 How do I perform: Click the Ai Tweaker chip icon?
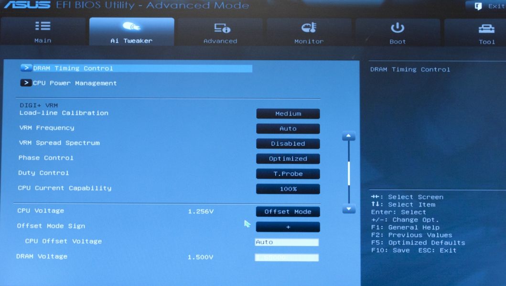(x=131, y=26)
